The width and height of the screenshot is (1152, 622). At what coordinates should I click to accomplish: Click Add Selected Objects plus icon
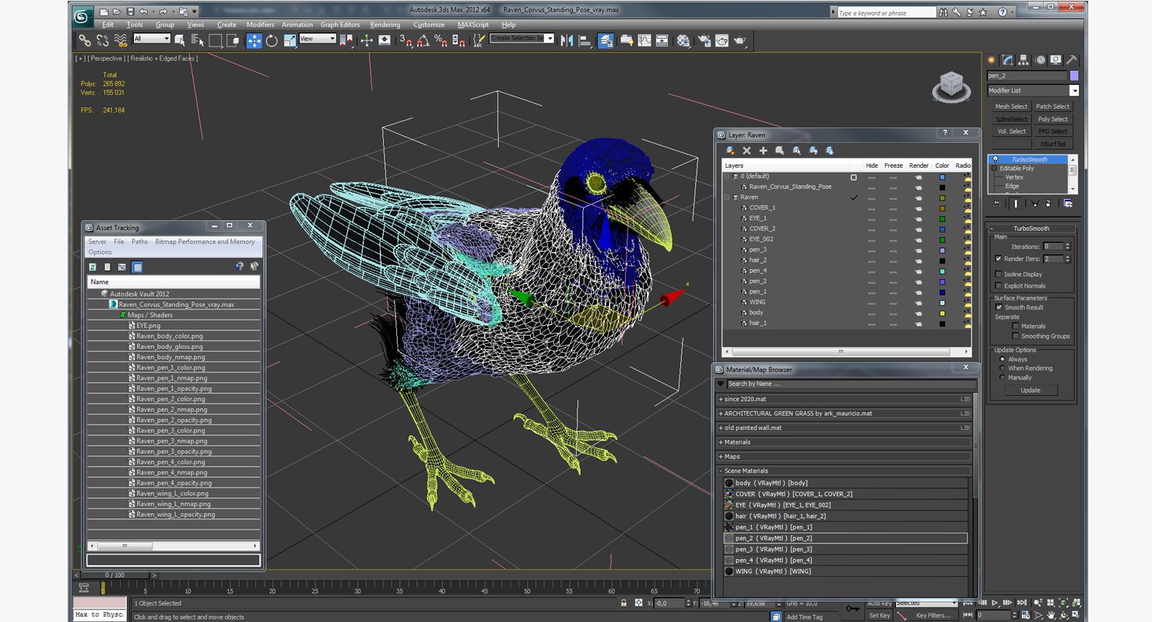[763, 150]
